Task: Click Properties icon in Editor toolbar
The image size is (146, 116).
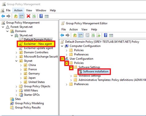Action: (87, 35)
